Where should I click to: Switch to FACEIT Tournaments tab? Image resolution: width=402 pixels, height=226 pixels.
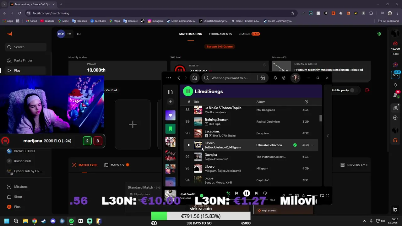pos(220,34)
